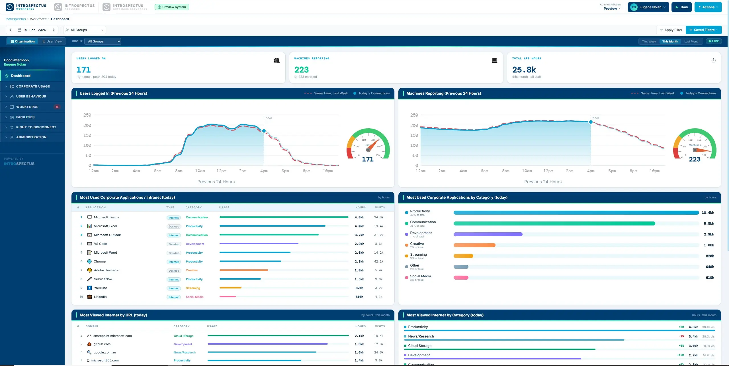The image size is (729, 366).
Task: Go to the next date with right arrow
Action: [54, 30]
